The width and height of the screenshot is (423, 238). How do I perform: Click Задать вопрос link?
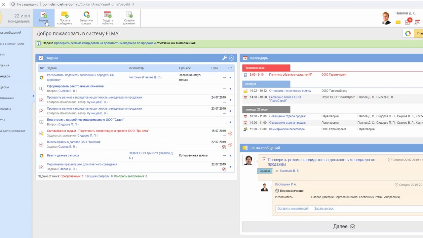click(324, 209)
